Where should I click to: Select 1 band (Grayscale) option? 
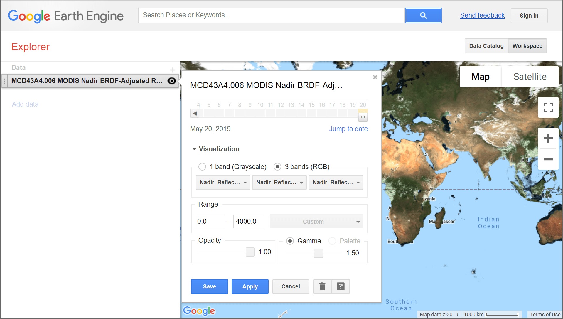[x=202, y=167]
